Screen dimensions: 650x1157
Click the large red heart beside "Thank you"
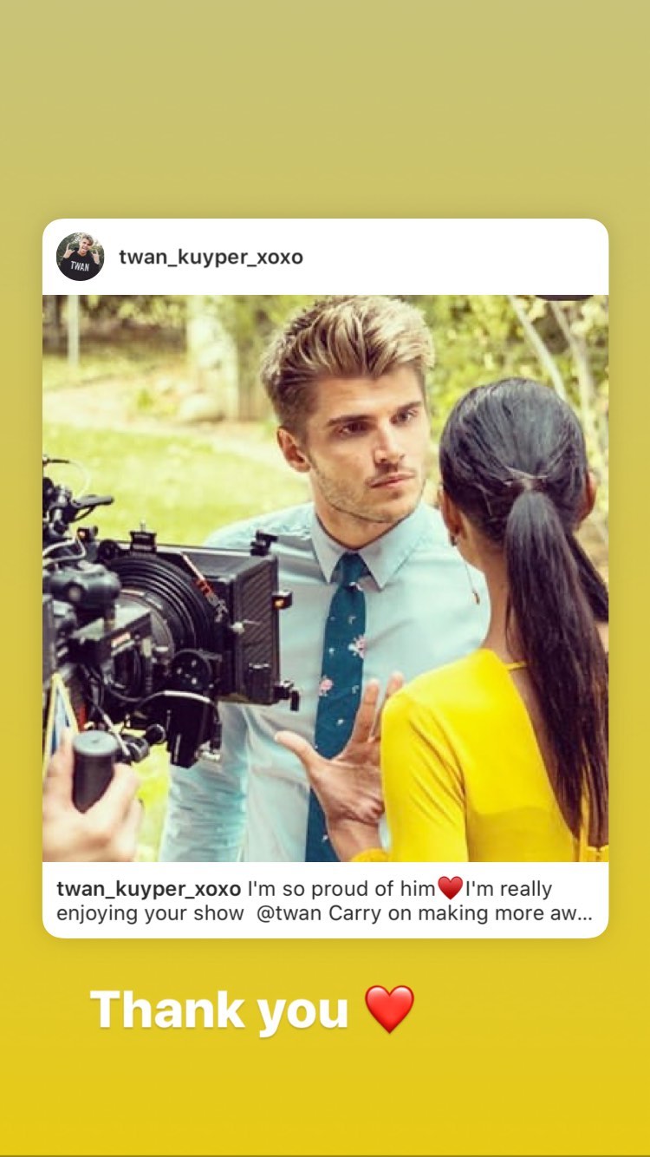tap(389, 1010)
